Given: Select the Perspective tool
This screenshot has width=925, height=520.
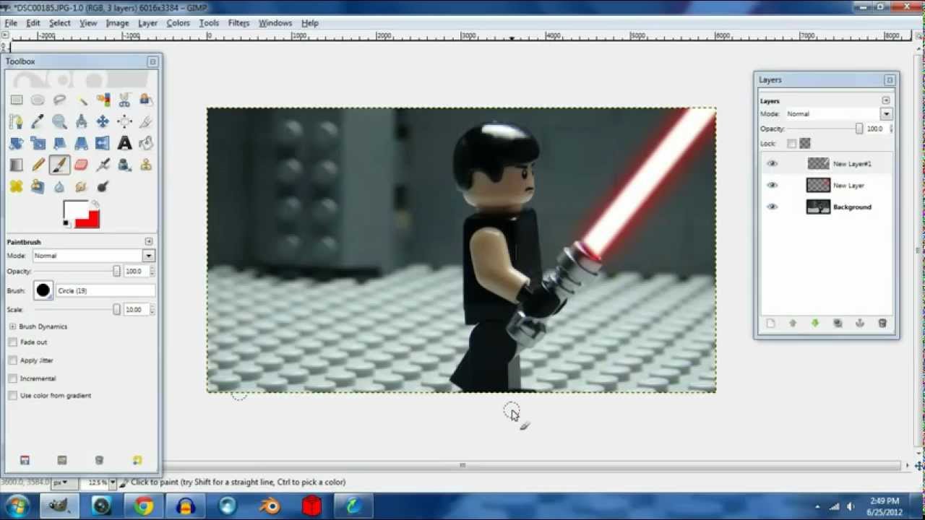Looking at the screenshot, I should click(x=81, y=143).
